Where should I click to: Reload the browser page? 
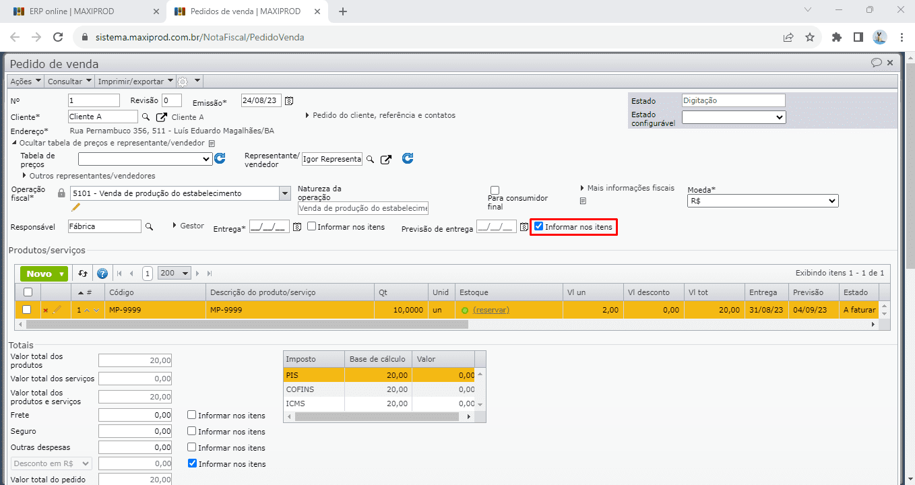point(58,38)
